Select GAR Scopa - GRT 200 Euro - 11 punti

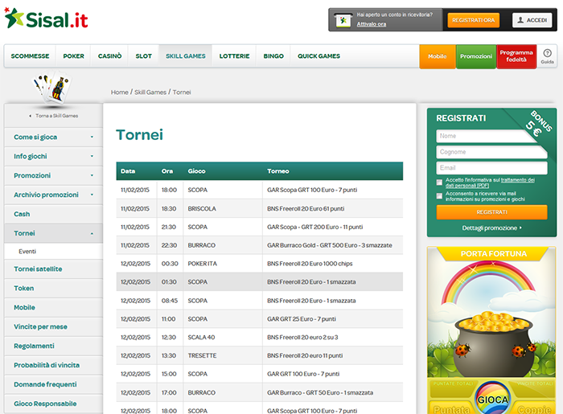pyautogui.click(x=259, y=227)
